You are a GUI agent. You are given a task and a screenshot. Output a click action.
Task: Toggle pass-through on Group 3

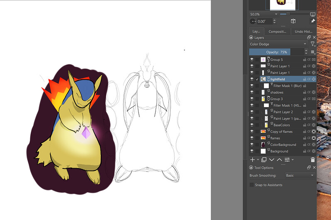pos(314,99)
